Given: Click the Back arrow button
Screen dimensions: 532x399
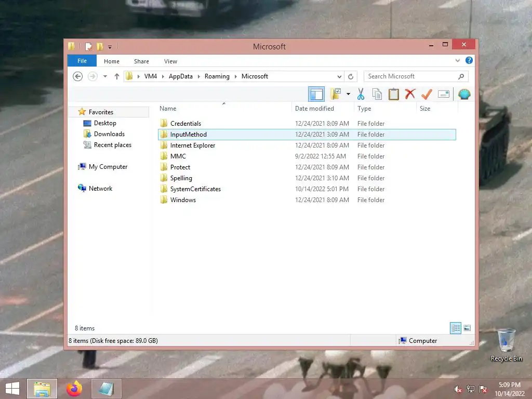Looking at the screenshot, I should point(78,76).
